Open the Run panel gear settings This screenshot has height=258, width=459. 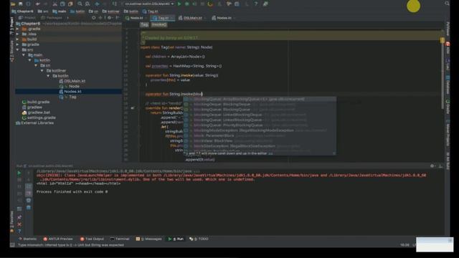(x=432, y=166)
